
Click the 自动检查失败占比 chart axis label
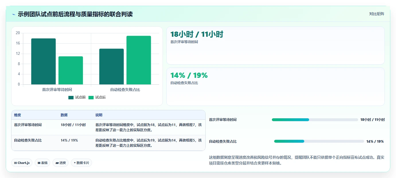pos(125,90)
